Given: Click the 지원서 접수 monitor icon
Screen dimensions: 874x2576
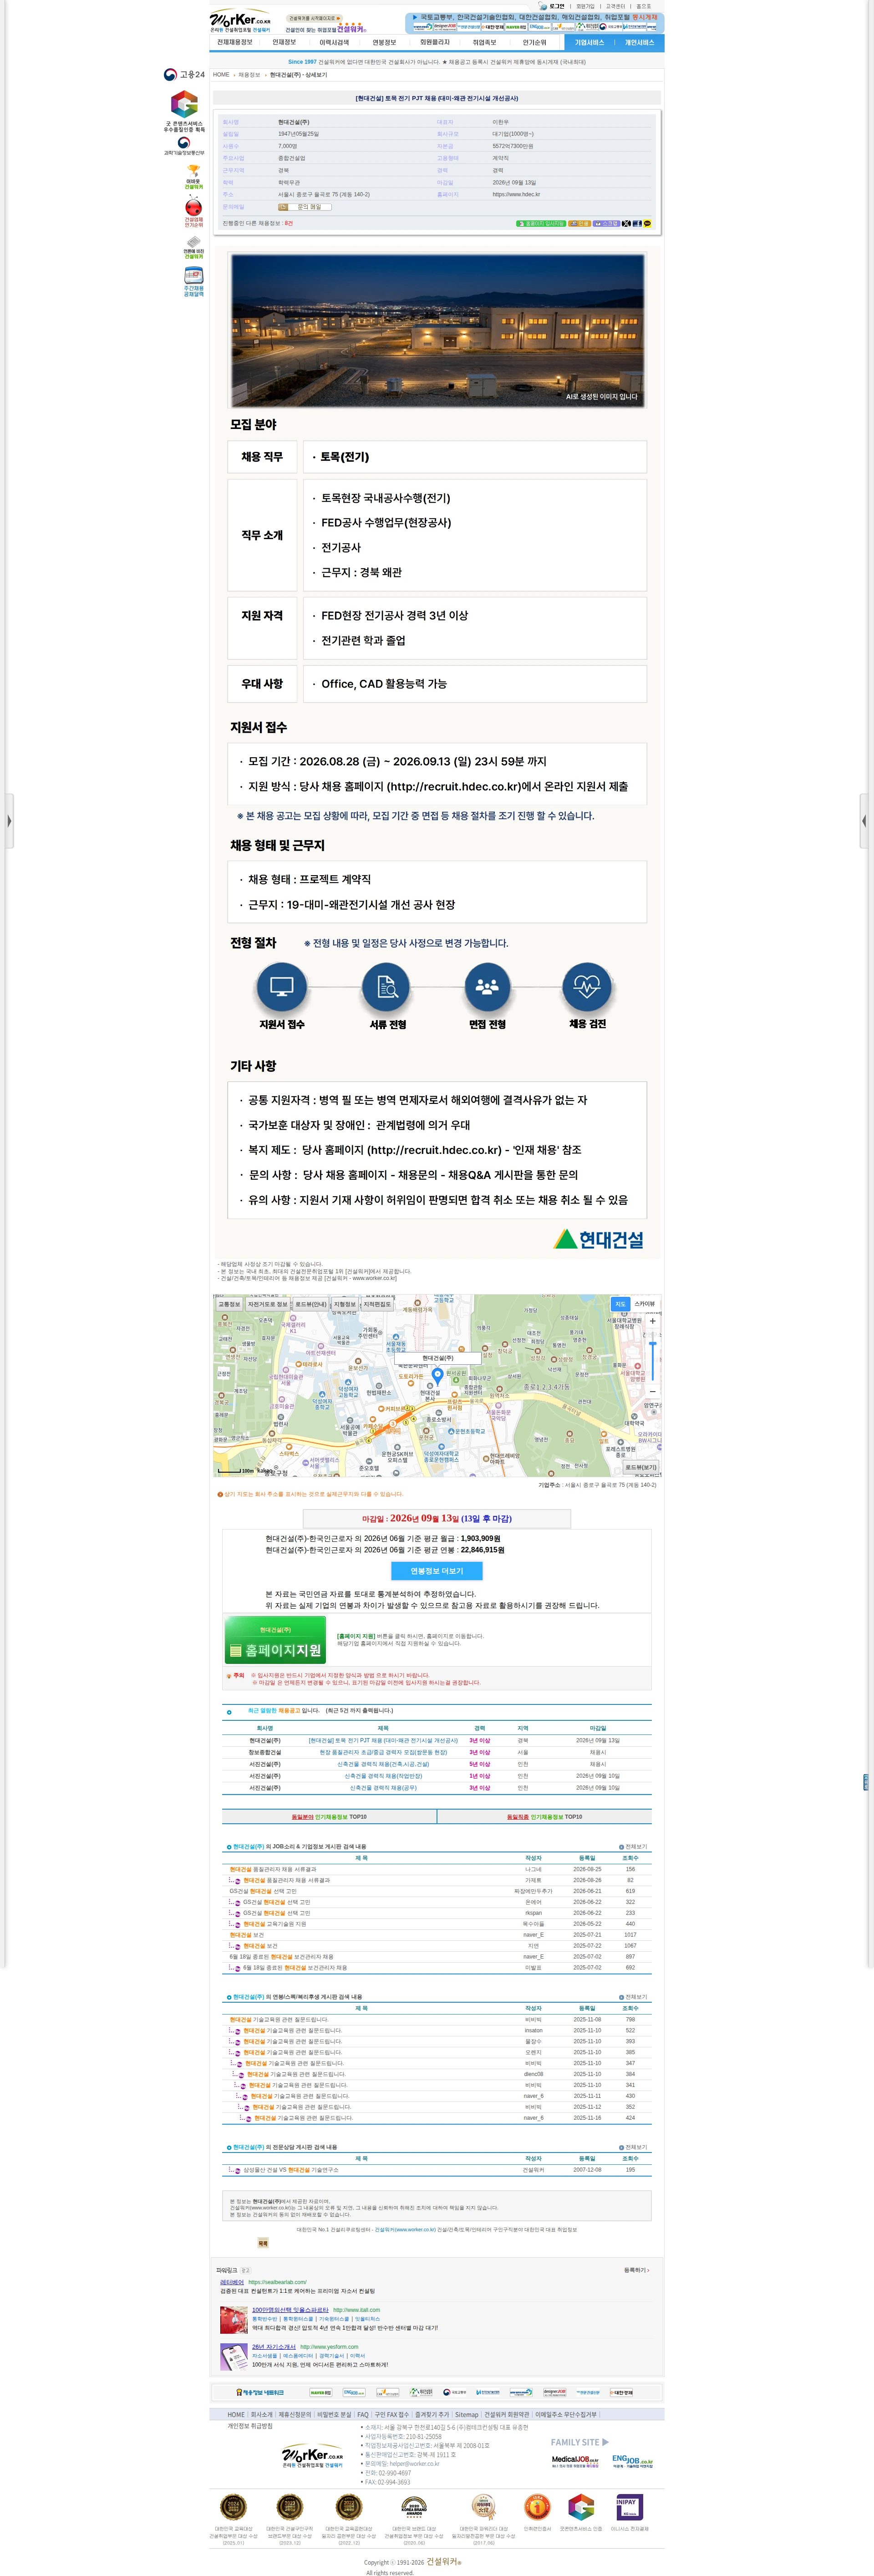Looking at the screenshot, I should pos(282,987).
